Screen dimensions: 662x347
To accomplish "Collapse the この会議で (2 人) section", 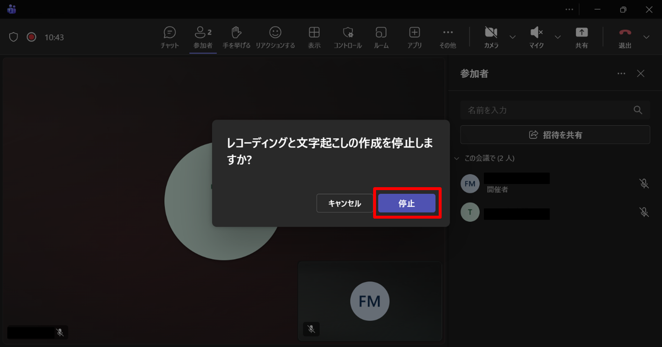I will [x=457, y=158].
